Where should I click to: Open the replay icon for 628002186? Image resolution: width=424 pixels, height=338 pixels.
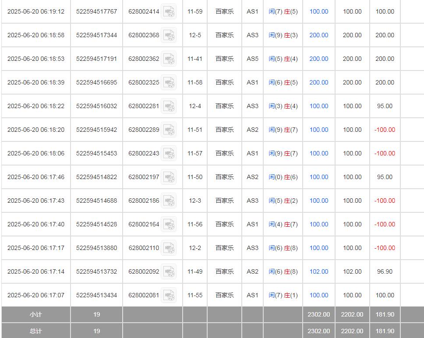pyautogui.click(x=169, y=201)
